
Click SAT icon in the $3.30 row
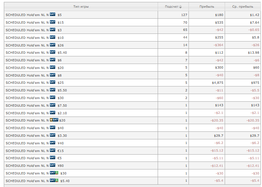(x=53, y=135)
